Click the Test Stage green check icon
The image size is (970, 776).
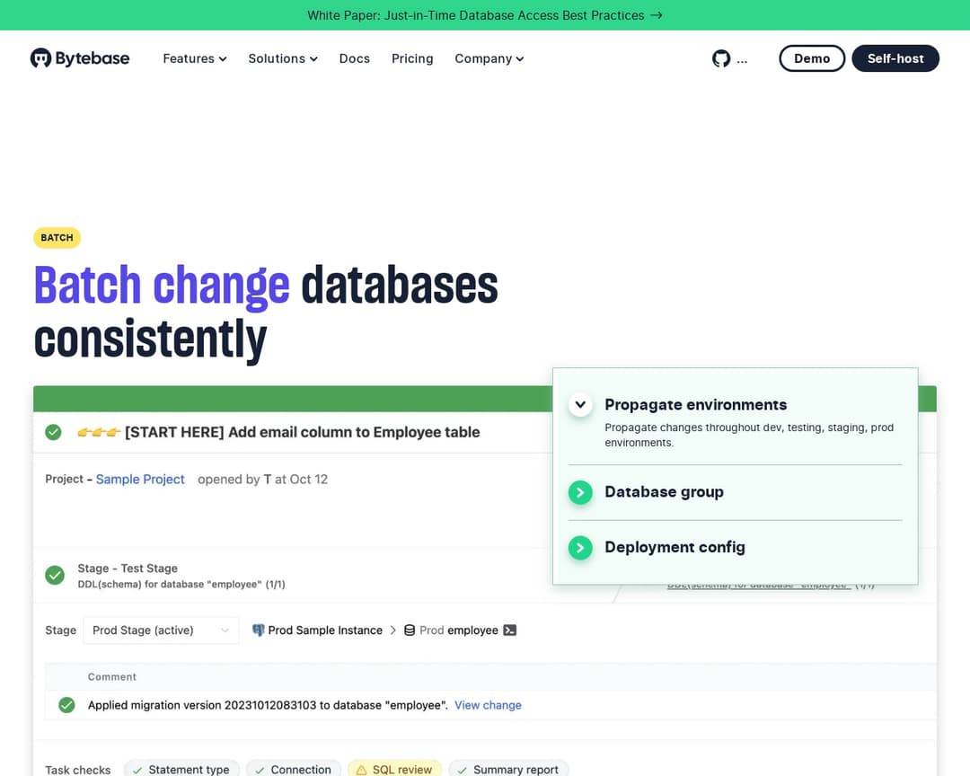pyautogui.click(x=55, y=575)
